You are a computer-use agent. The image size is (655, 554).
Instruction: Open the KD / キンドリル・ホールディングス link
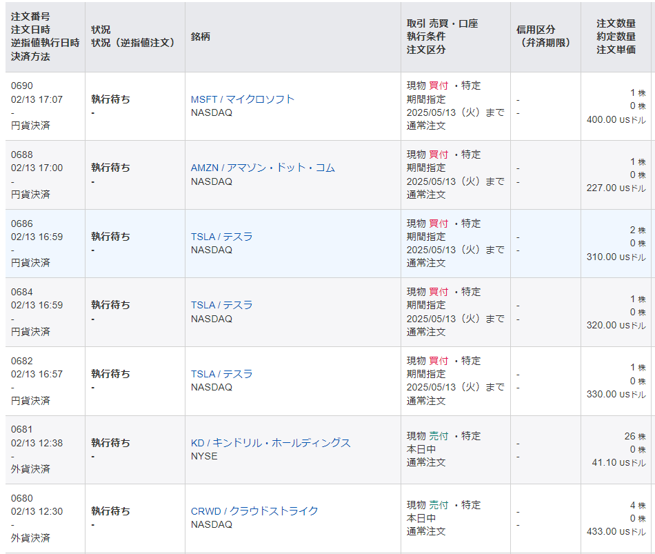tap(271, 443)
